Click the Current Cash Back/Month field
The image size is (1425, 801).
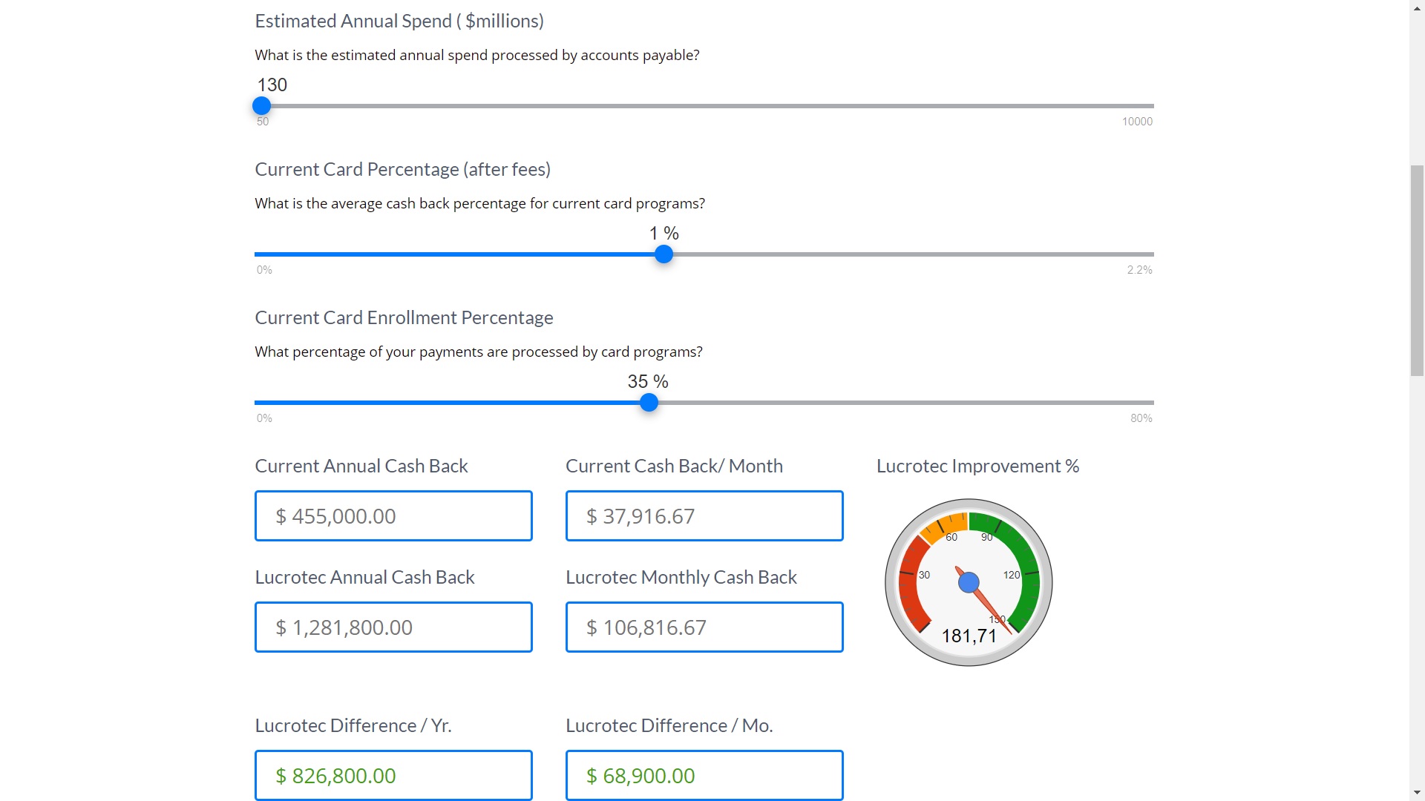pos(704,516)
